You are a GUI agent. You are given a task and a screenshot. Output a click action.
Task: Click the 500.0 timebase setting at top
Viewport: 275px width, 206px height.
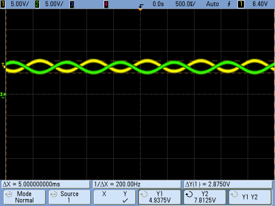point(185,4)
